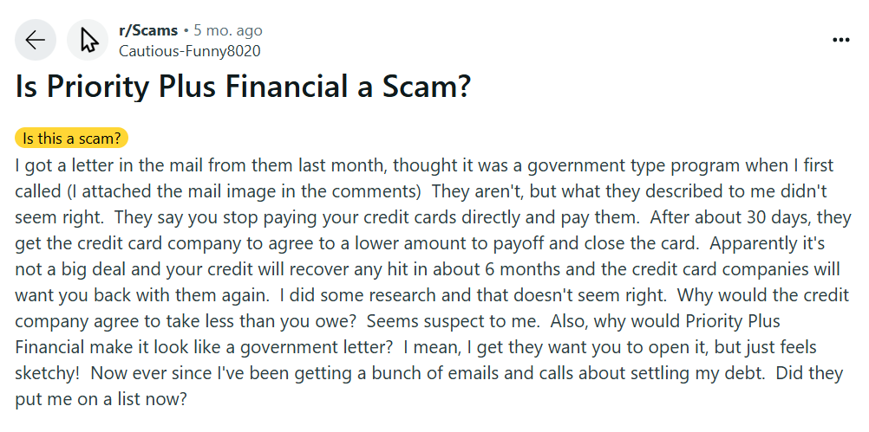Click the r/Scams community avatar icon
Viewport: 869px width, 432px height.
(x=88, y=40)
